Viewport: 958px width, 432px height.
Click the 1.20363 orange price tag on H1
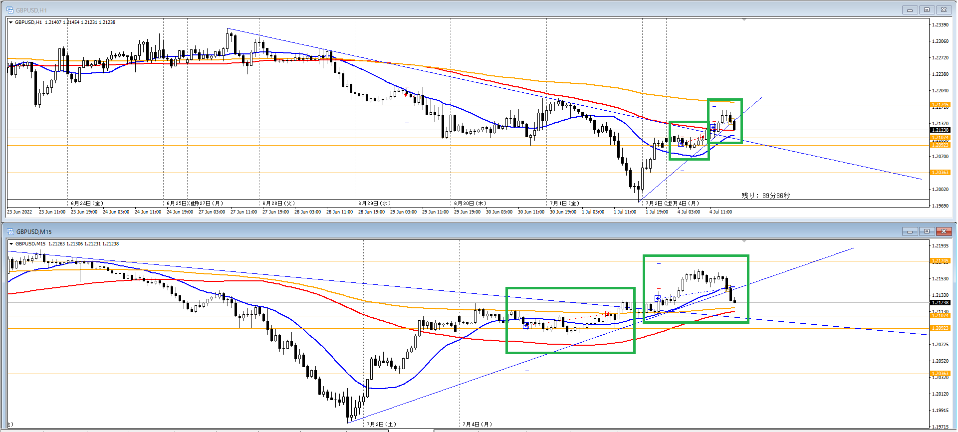point(940,173)
